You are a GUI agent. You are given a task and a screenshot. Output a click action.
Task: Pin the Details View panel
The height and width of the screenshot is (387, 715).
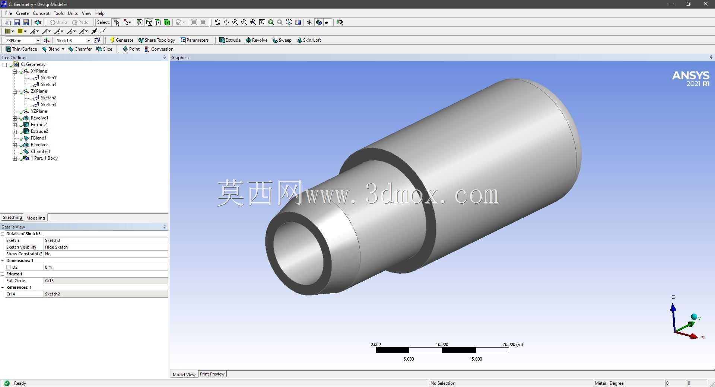coord(165,227)
